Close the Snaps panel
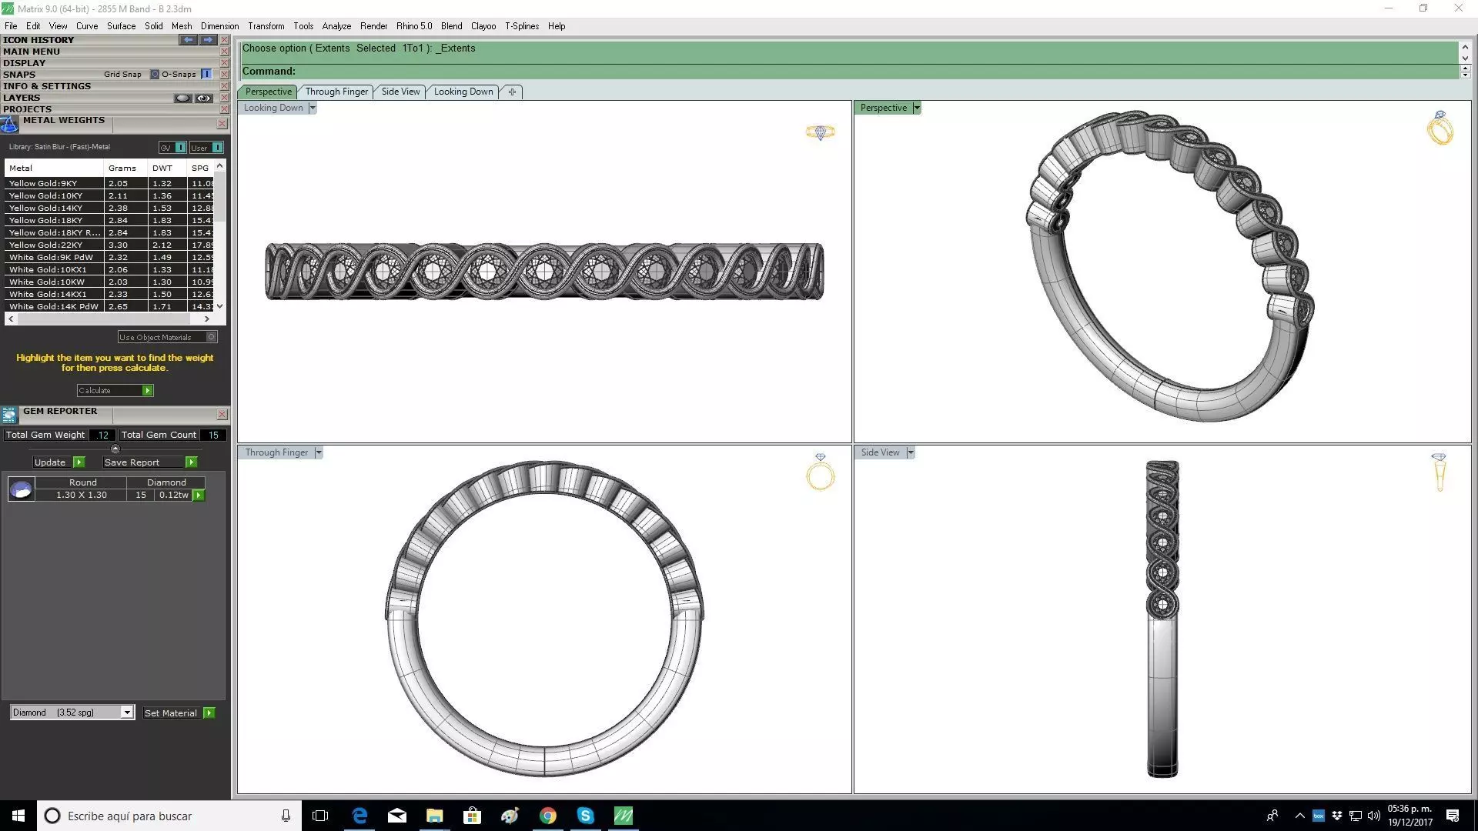Viewport: 1478px width, 831px height. point(224,75)
